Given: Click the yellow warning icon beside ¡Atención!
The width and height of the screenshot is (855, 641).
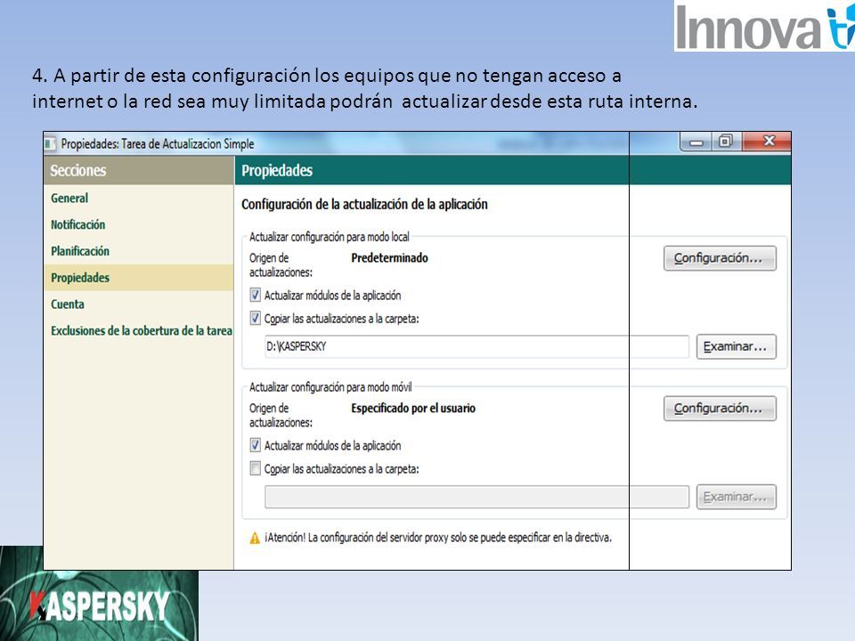Looking at the screenshot, I should pyautogui.click(x=255, y=539).
